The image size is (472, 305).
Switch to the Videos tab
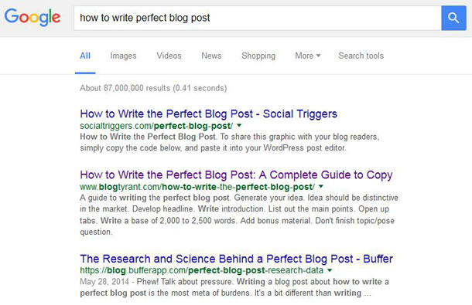pos(169,56)
